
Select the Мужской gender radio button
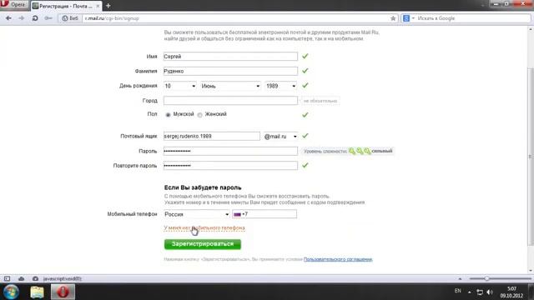[168, 115]
